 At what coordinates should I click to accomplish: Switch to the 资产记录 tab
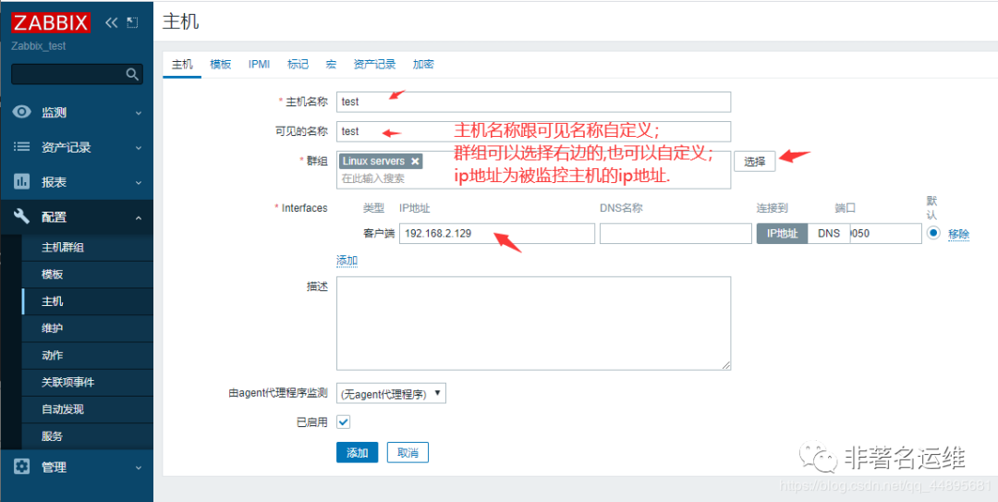tap(374, 65)
